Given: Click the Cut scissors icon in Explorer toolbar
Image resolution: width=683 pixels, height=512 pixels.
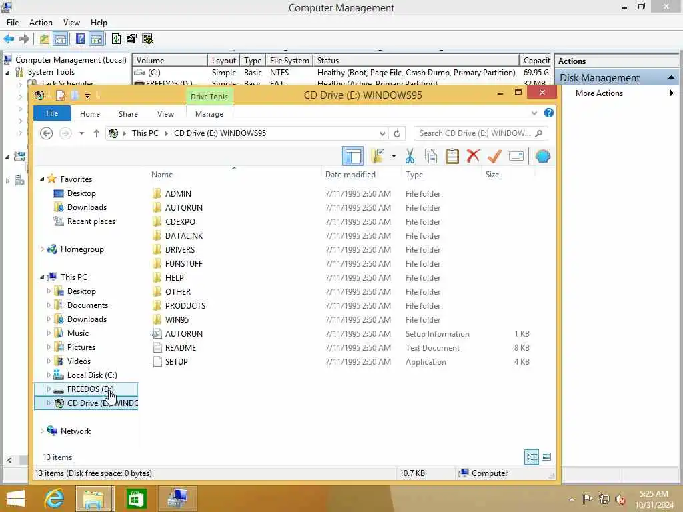Looking at the screenshot, I should click(410, 156).
